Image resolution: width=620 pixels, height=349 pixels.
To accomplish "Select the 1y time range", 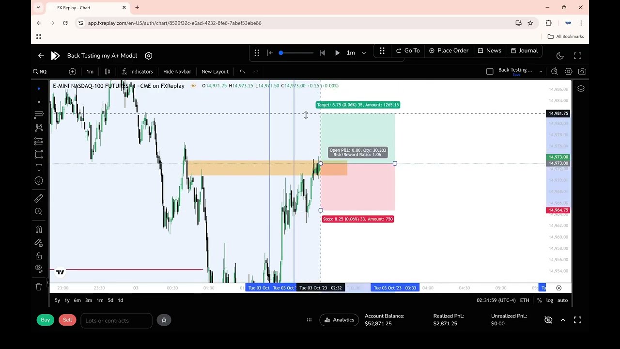I will 67,301.
